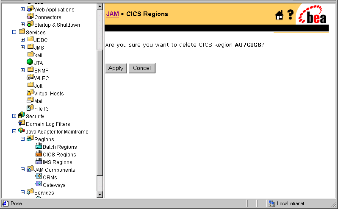This screenshot has height=209, width=338.
Task: Open CRMs in the tree
Action: click(50, 178)
